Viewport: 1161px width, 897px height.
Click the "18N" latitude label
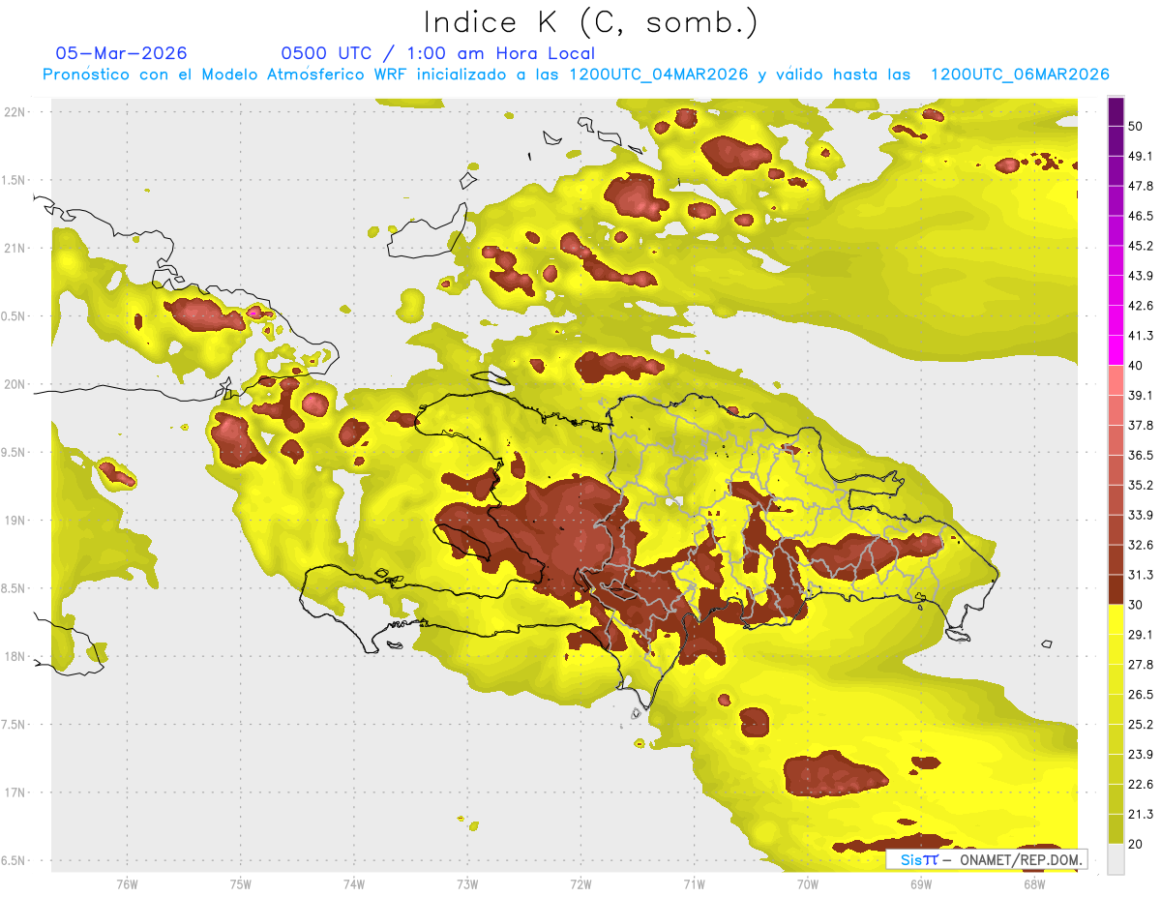point(15,656)
